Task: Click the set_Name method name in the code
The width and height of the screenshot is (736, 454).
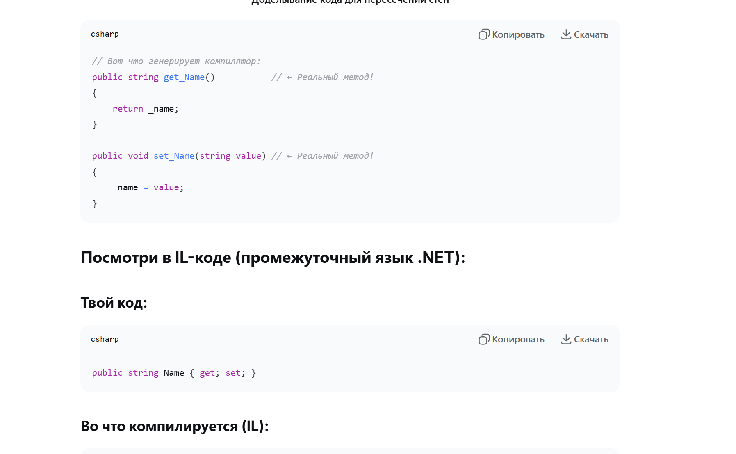Action: click(x=174, y=156)
